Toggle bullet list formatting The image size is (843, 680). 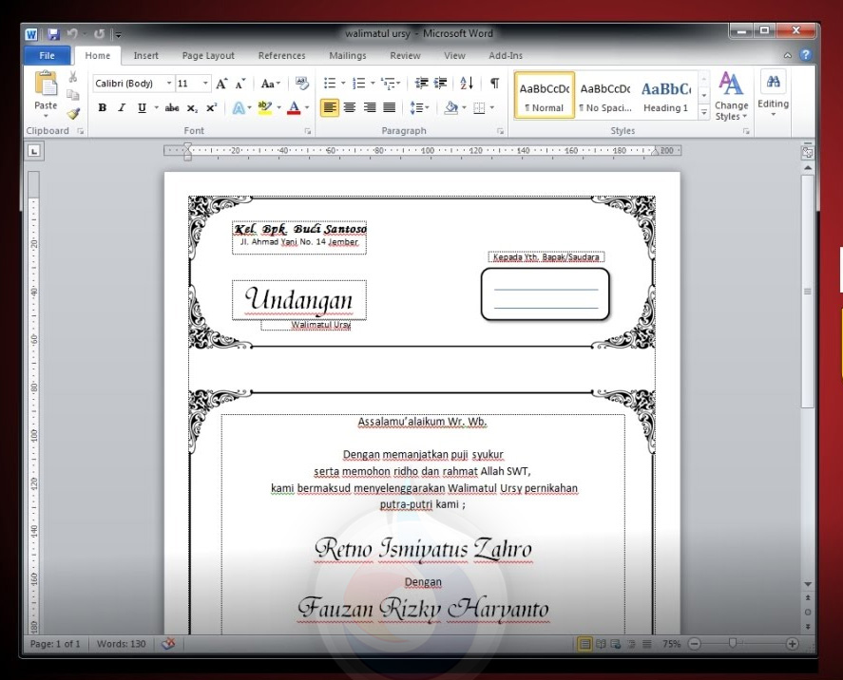[x=330, y=83]
